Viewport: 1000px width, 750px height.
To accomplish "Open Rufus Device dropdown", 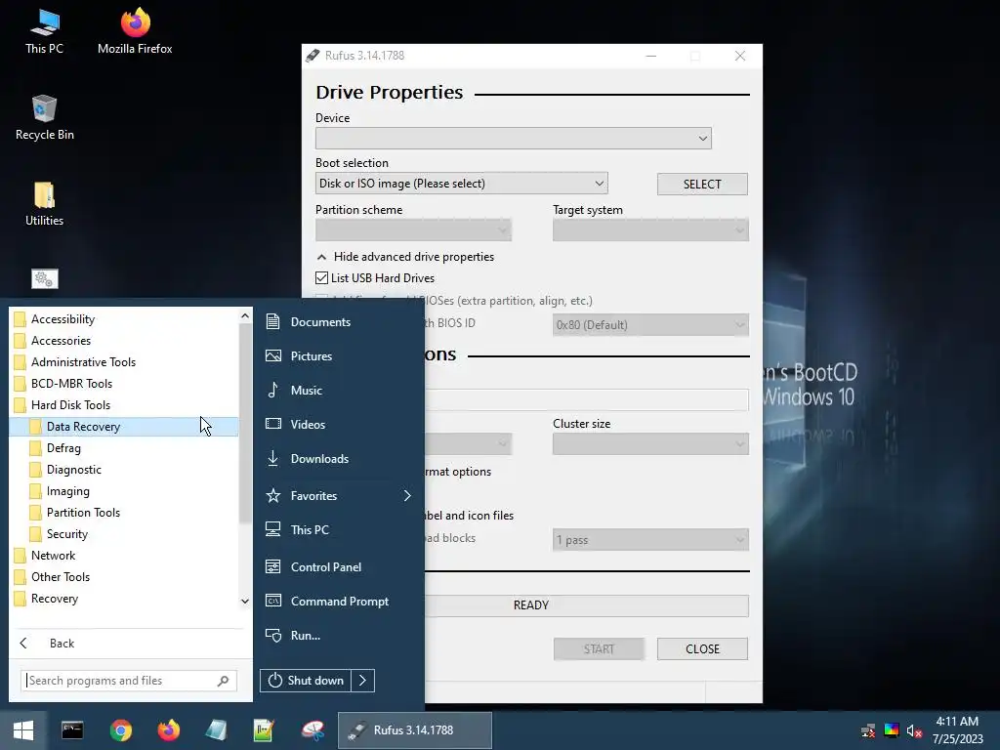I will tap(514, 139).
